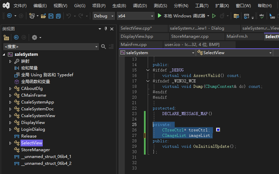Toggle the pin on Class View panel
This screenshot has height=174, width=279.
pyautogui.click(x=106, y=29)
